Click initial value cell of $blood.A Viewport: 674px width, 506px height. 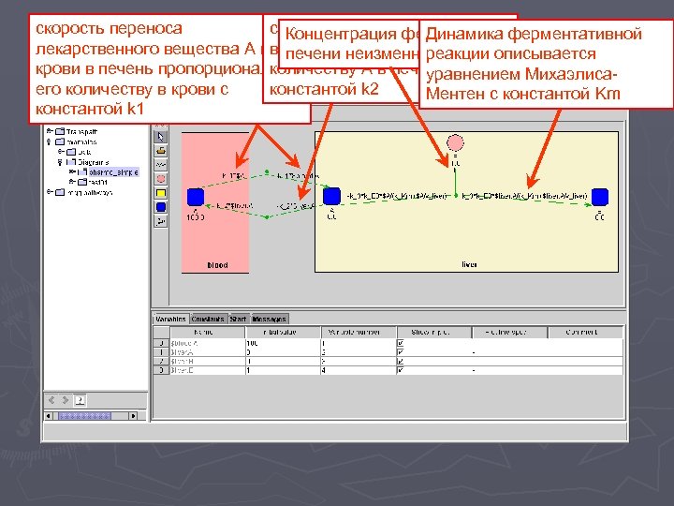click(x=283, y=343)
